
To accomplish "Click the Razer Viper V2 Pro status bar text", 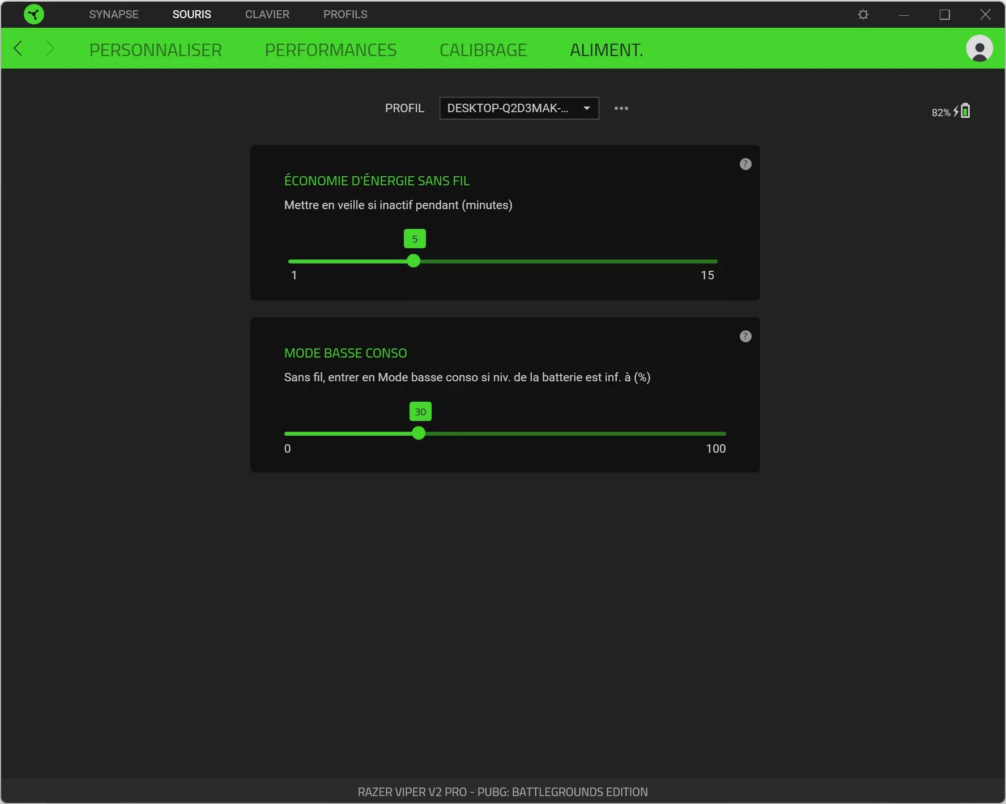I will coord(503,792).
